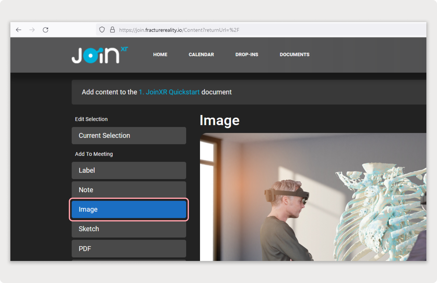437x283 pixels.
Task: Add a Note to the meeting
Action: click(129, 190)
